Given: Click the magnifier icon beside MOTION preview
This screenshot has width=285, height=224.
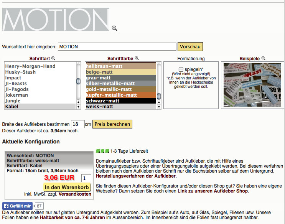Looking at the screenshot, I should 114,28.
